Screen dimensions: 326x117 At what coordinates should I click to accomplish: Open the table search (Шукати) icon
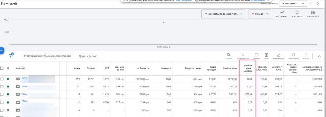coord(229,55)
